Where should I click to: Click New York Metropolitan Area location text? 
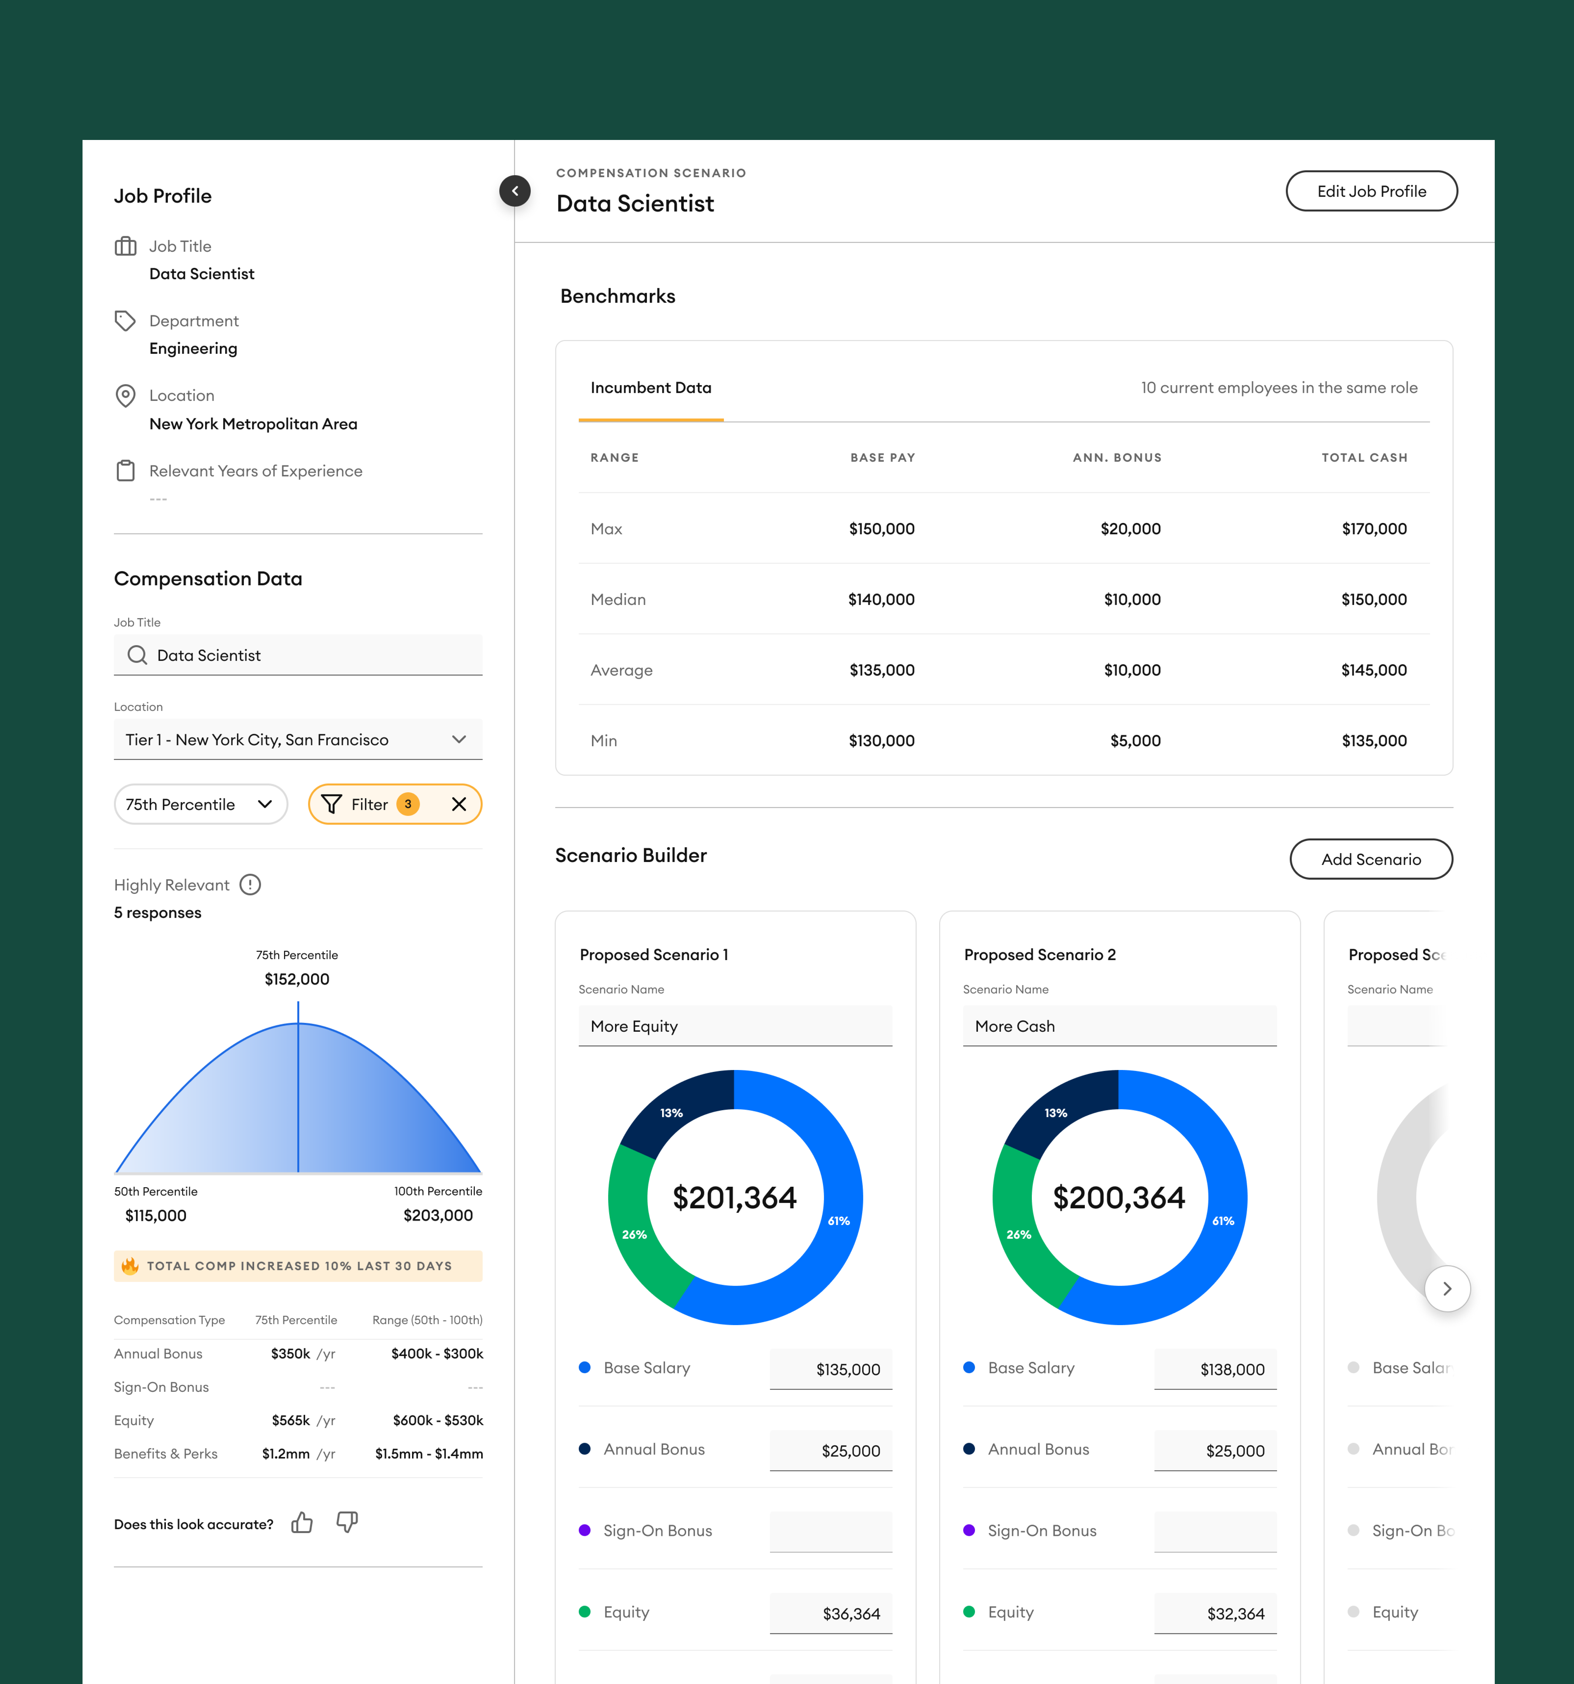pos(253,423)
